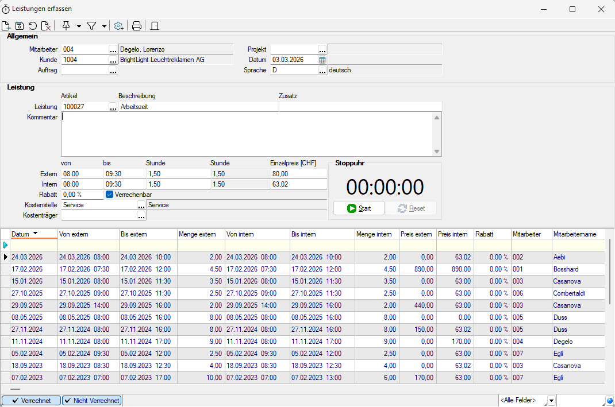Click the delete record icon
The height and width of the screenshot is (407, 615).
tap(46, 26)
